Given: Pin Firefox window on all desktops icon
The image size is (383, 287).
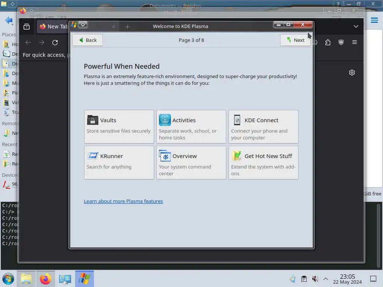Looking at the screenshot, I should (31, 11).
